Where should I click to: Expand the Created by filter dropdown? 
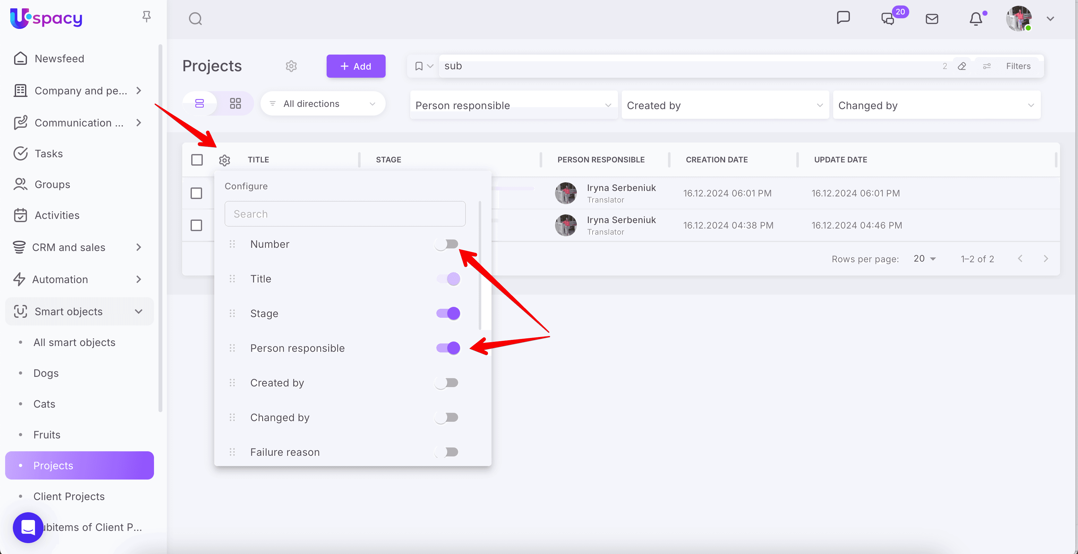click(724, 106)
